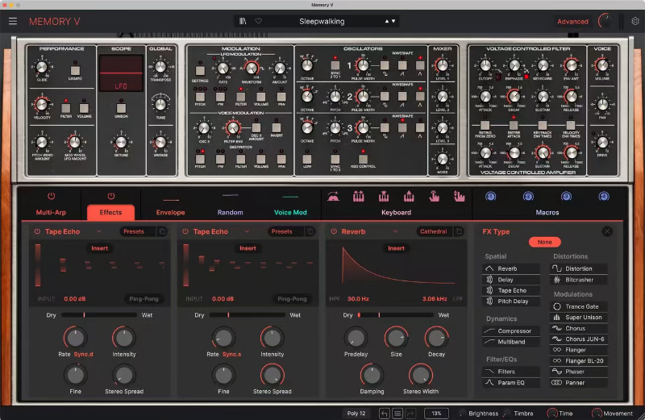The width and height of the screenshot is (645, 420).
Task: Switch to Envelope tab
Action: (170, 212)
